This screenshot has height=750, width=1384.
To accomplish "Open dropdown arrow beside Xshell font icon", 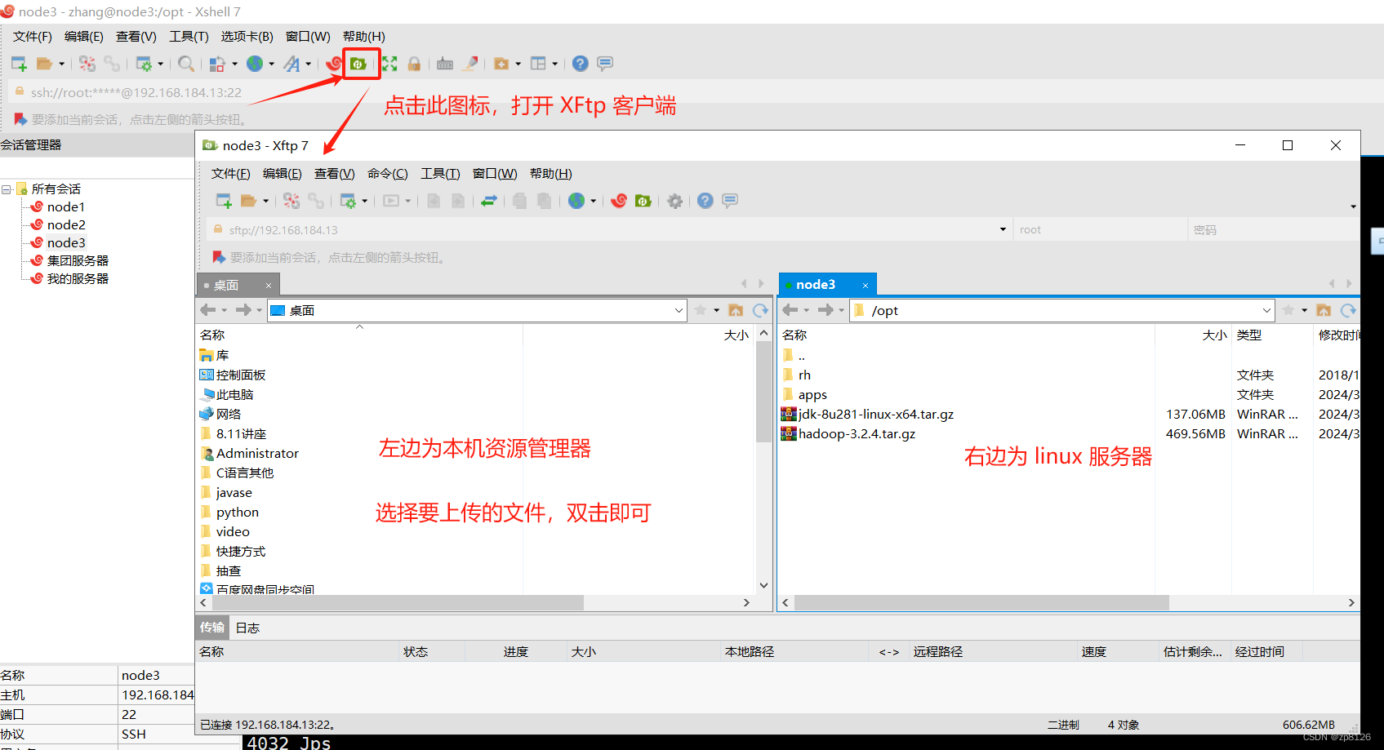I will pos(309,64).
